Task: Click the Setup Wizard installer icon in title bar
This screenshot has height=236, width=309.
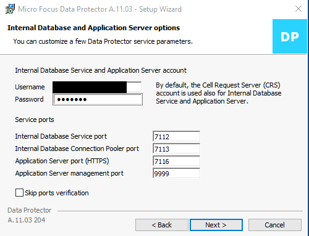Action: pyautogui.click(x=10, y=9)
